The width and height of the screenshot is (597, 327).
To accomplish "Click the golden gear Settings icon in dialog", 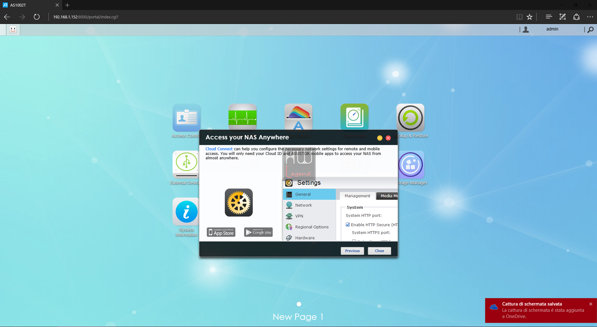I will tap(239, 203).
